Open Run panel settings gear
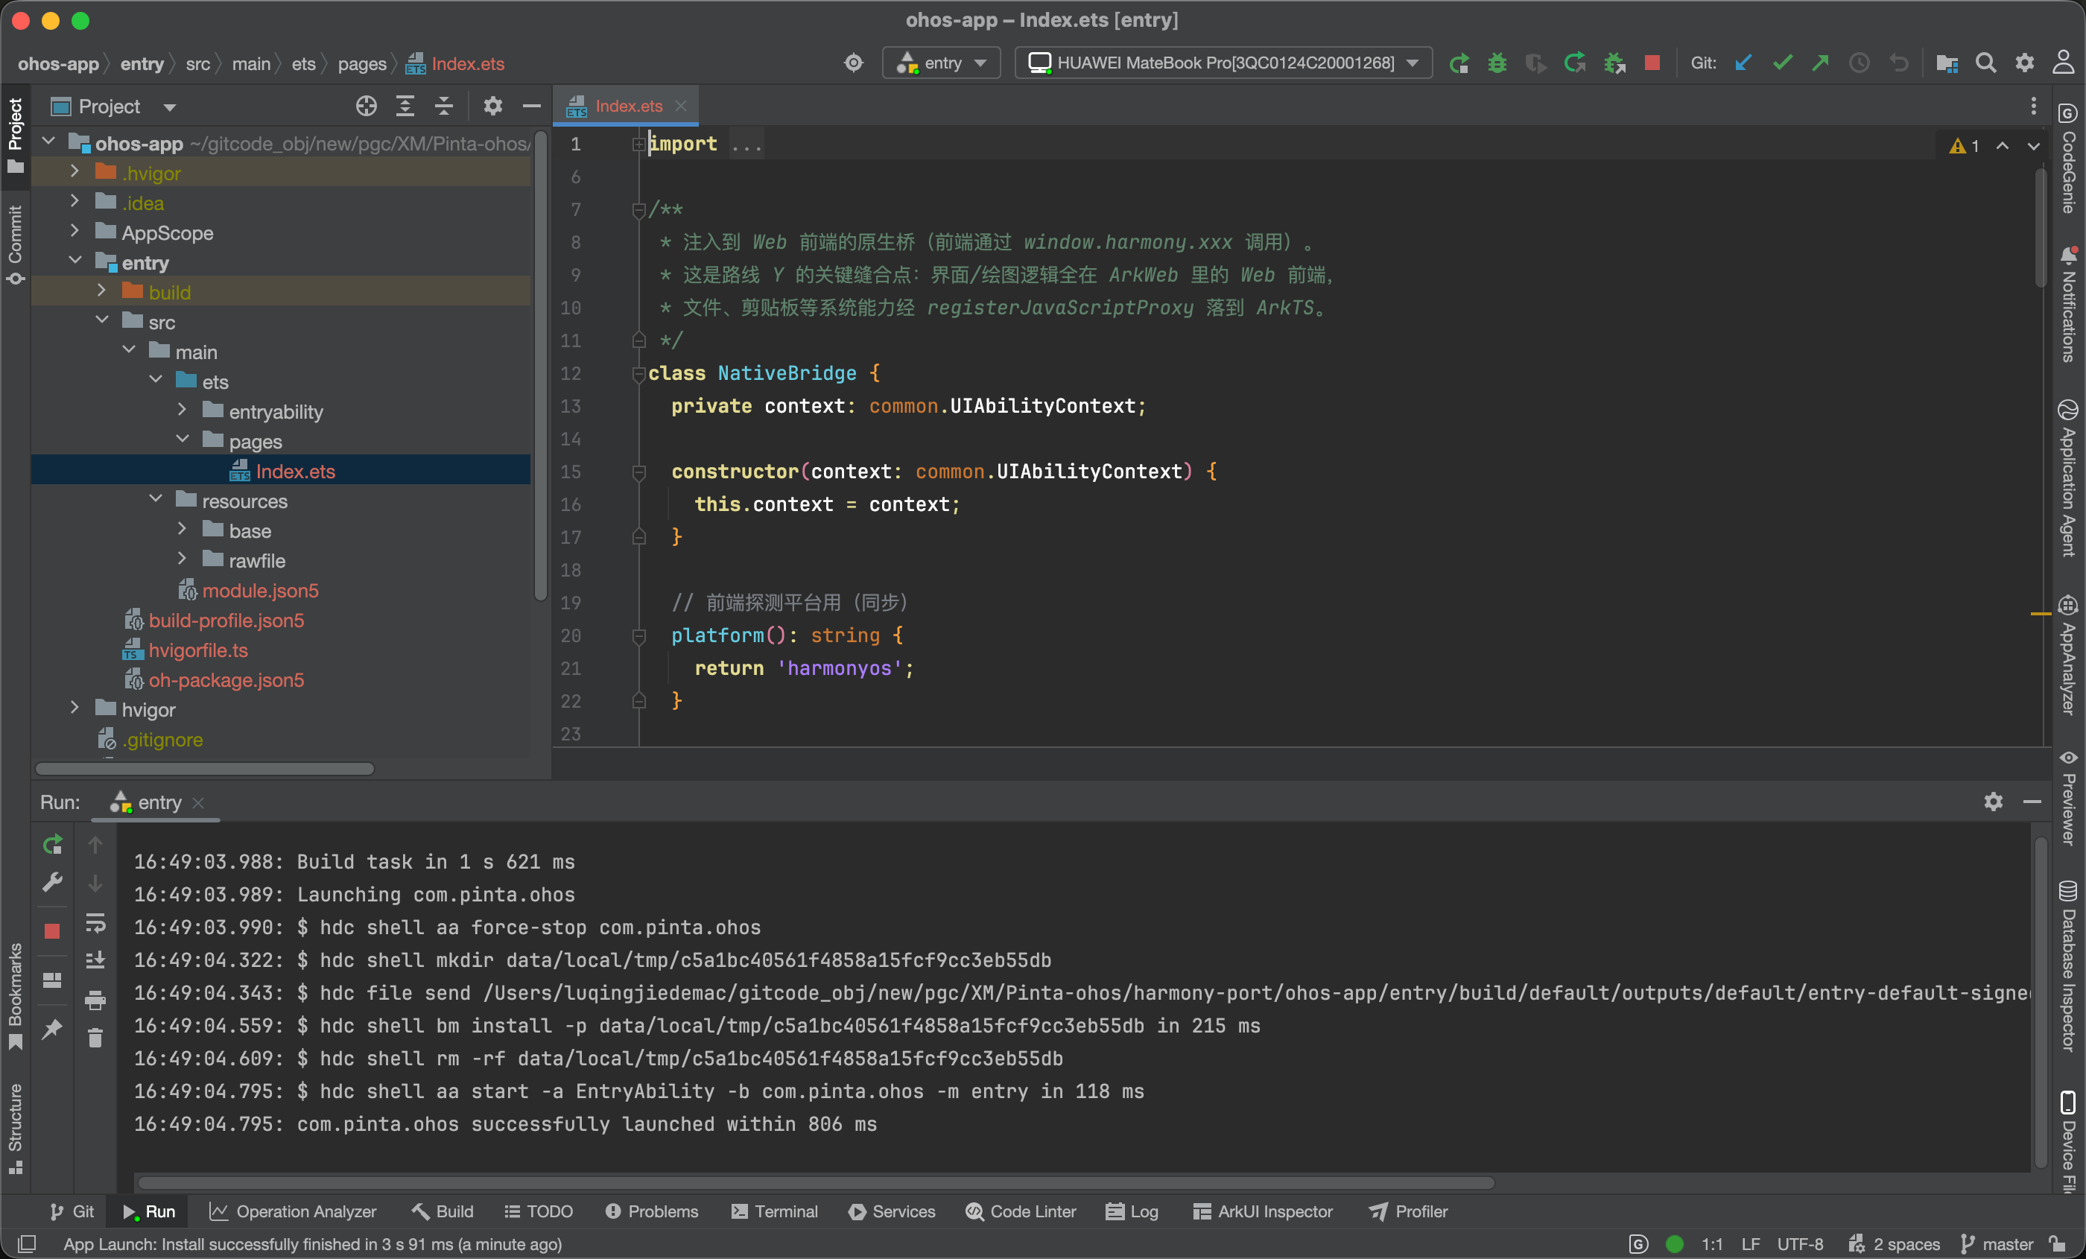Image resolution: width=2086 pixels, height=1259 pixels. (1993, 801)
